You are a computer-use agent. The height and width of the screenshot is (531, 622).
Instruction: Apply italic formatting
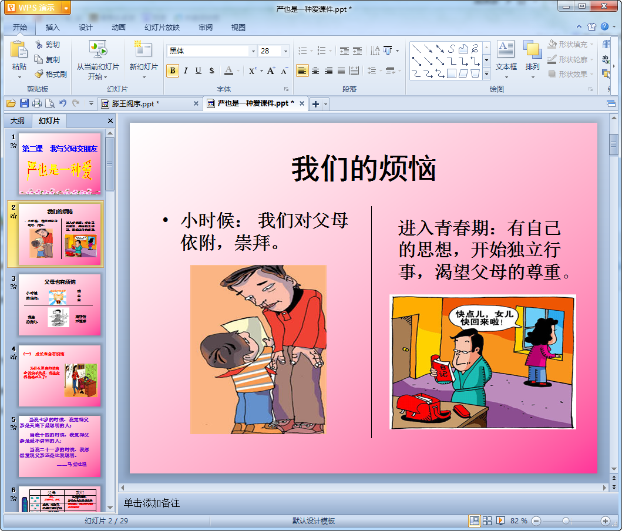(x=186, y=71)
